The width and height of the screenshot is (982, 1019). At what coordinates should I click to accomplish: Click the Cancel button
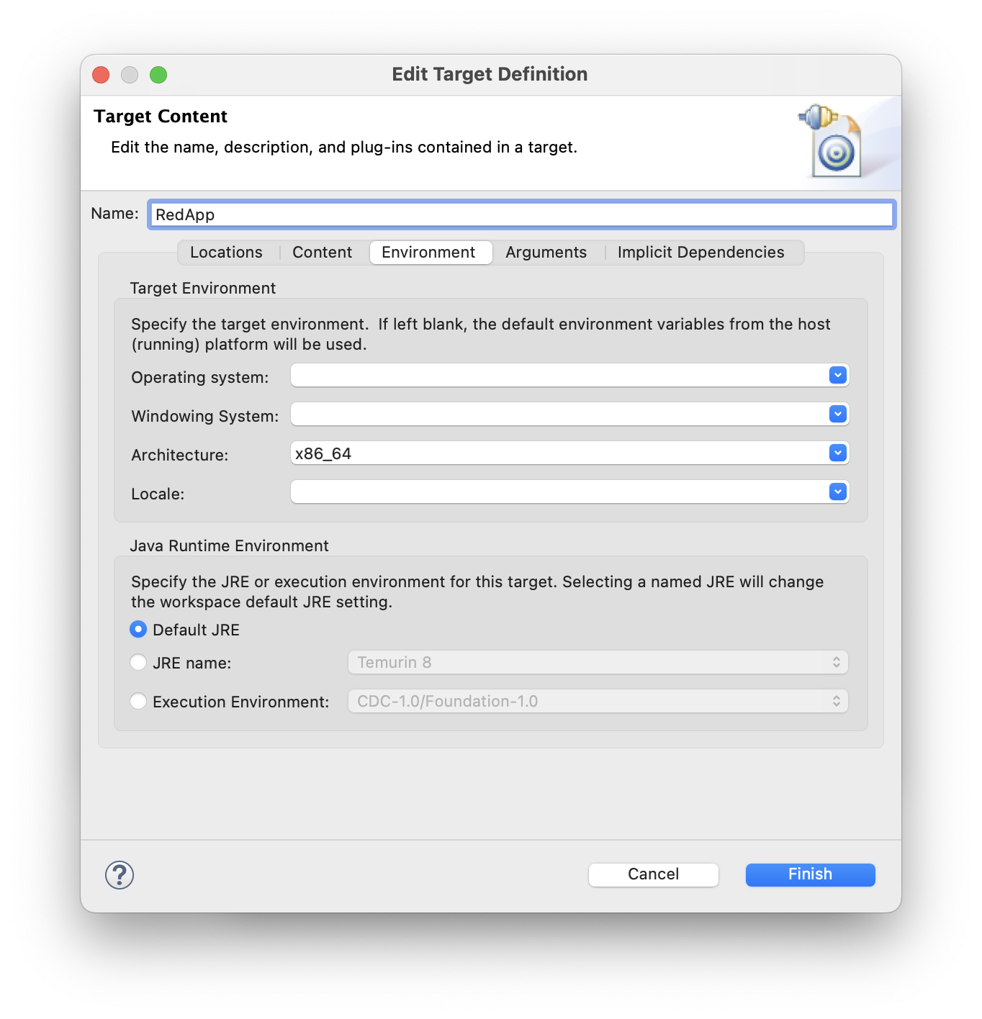pyautogui.click(x=652, y=874)
